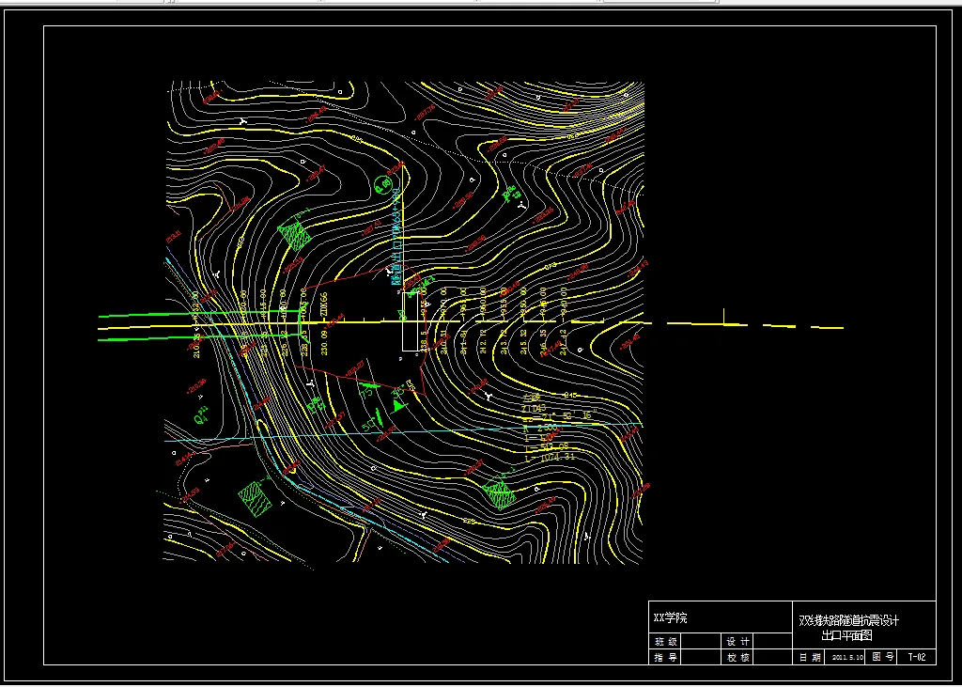The height and width of the screenshot is (687, 962).
Task: Select the "指导" label cell
Action: tap(665, 658)
